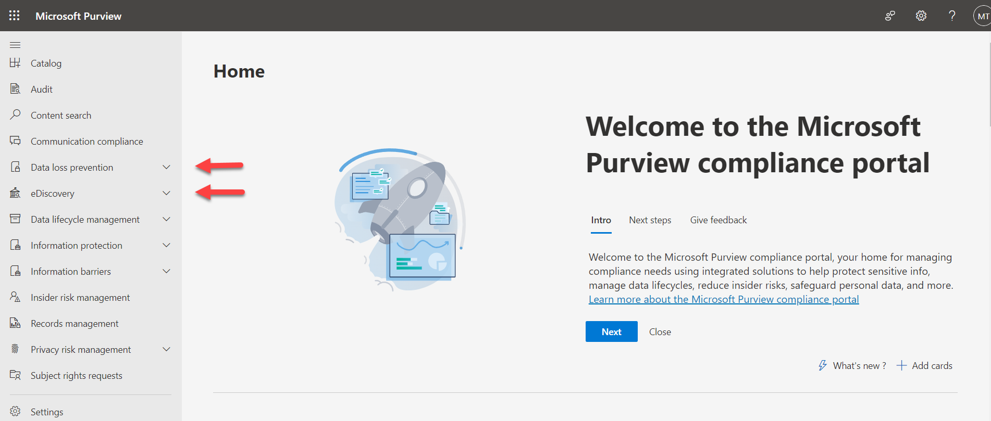
Task: Expand the Privacy risk management chevron
Action: pyautogui.click(x=166, y=349)
